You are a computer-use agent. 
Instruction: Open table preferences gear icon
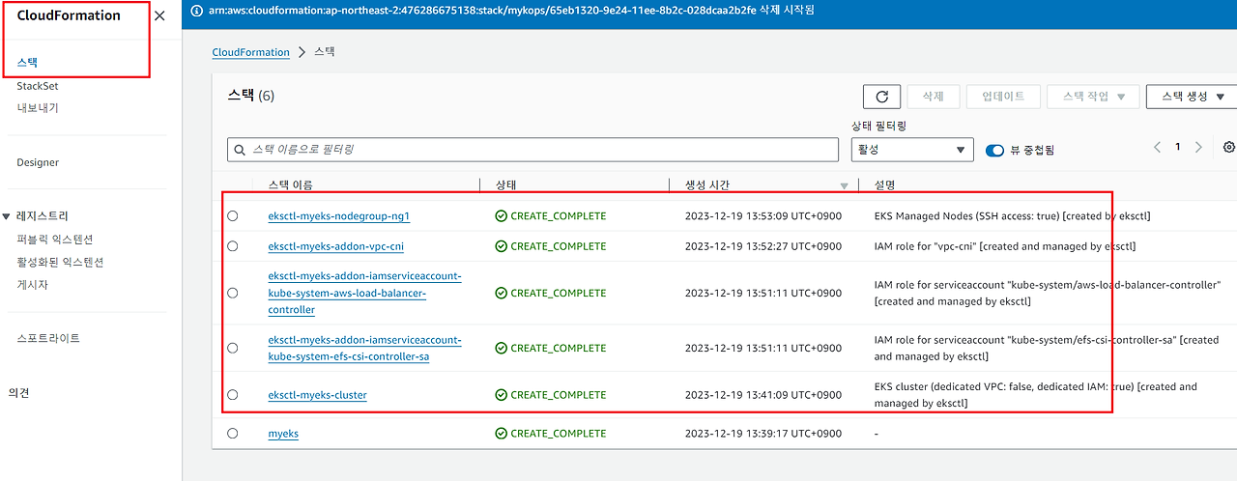tap(1229, 148)
